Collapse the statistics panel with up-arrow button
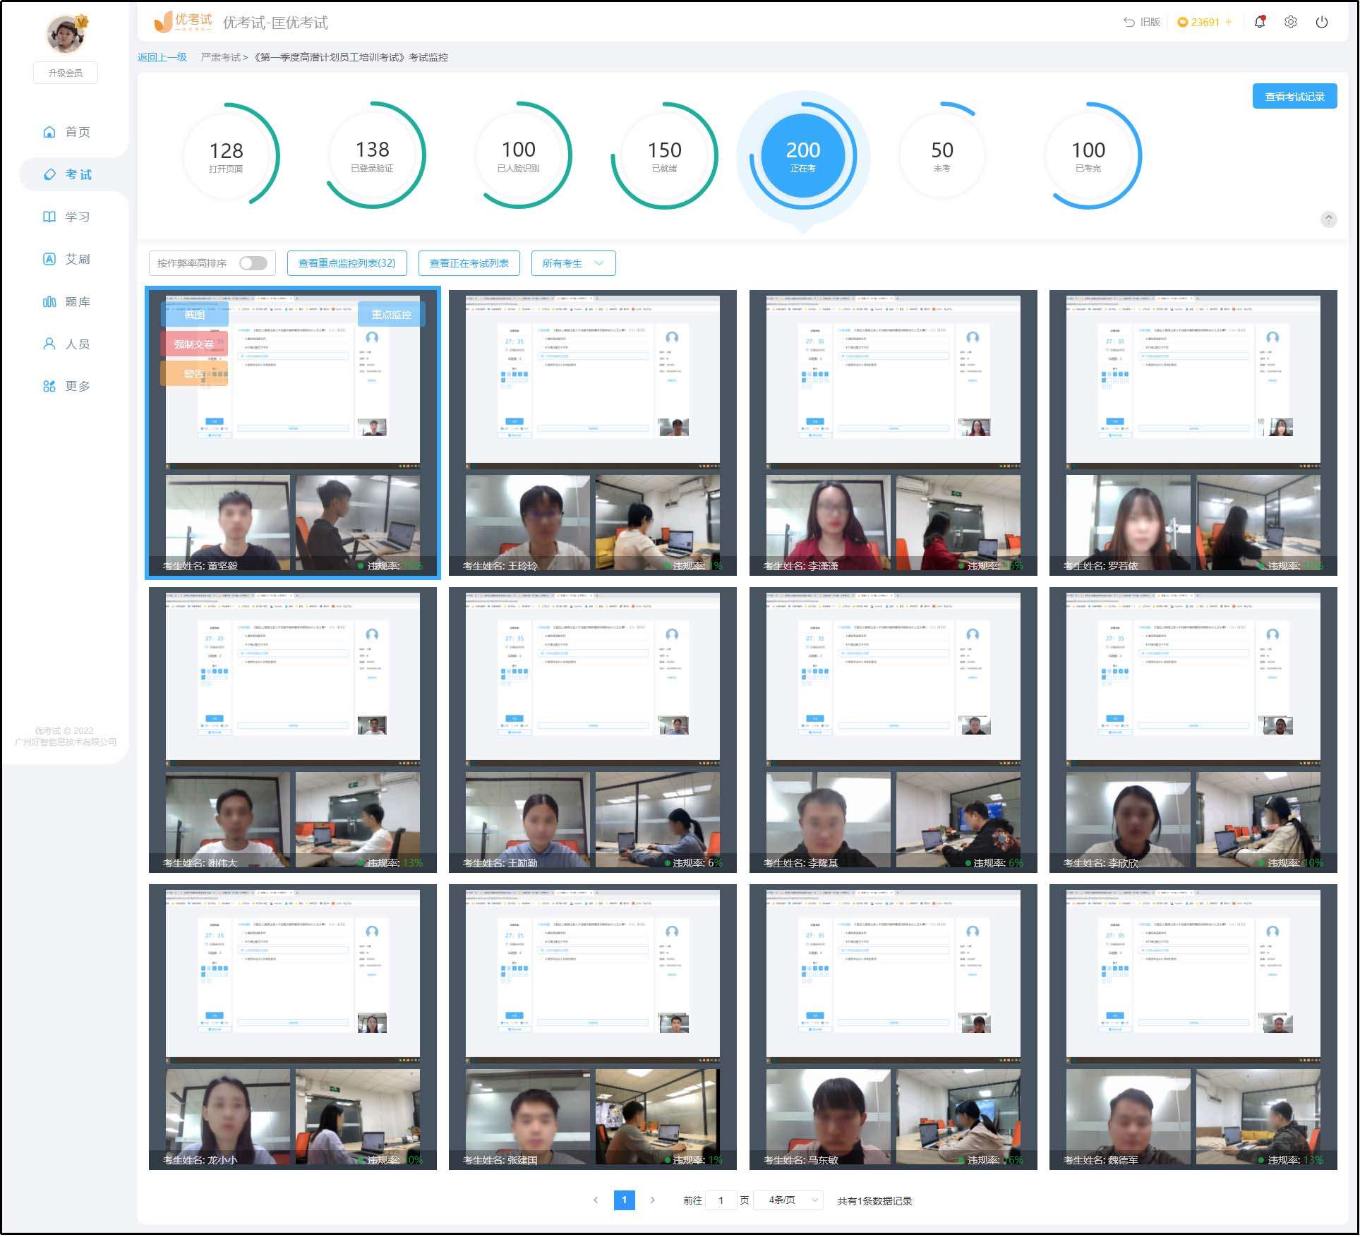 [1328, 219]
